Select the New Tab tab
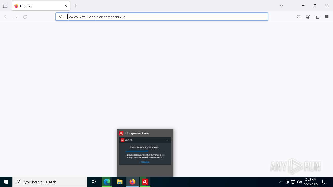This screenshot has height=187, width=333. [41, 6]
